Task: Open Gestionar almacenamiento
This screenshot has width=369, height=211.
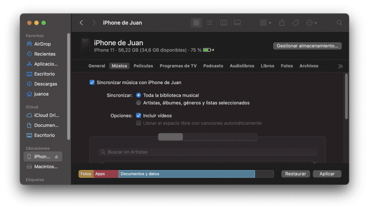Action: (x=307, y=46)
